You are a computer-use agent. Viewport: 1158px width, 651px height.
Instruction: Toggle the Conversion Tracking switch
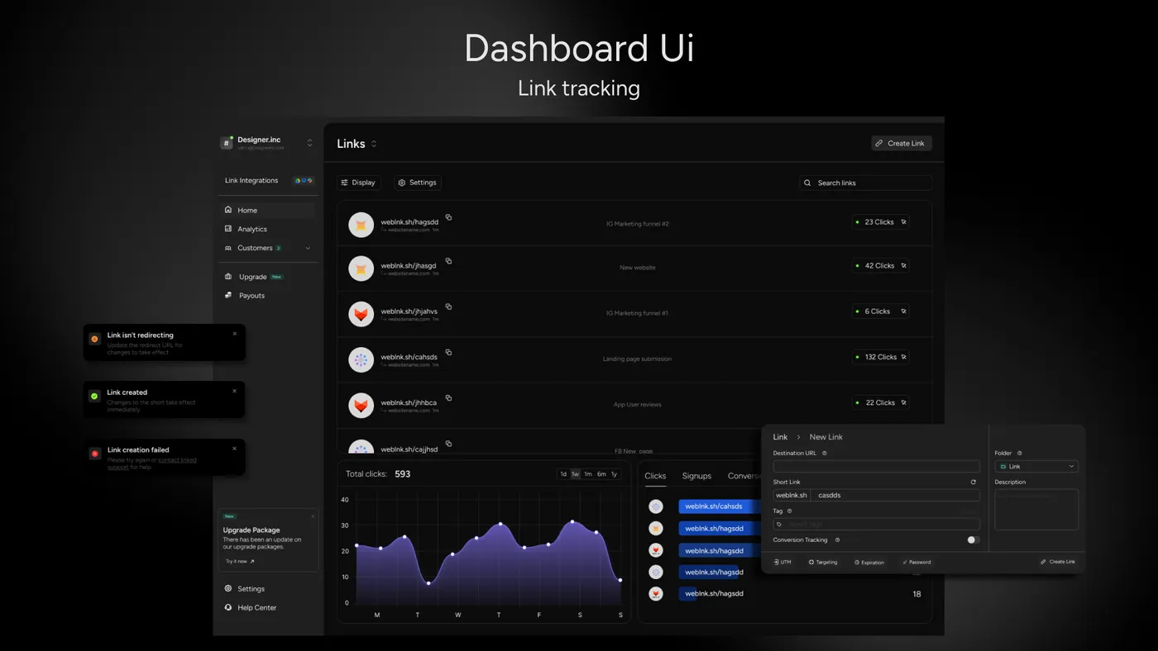(x=973, y=539)
